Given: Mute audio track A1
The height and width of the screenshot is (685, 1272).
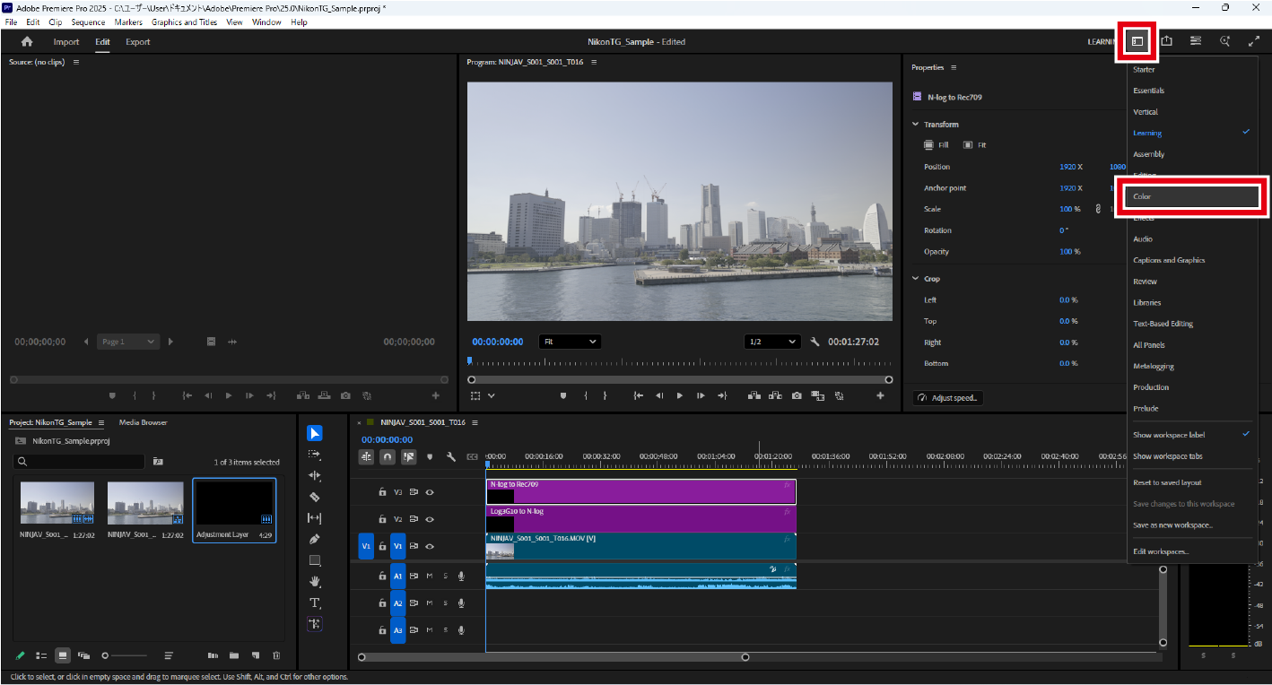Looking at the screenshot, I should (x=430, y=577).
